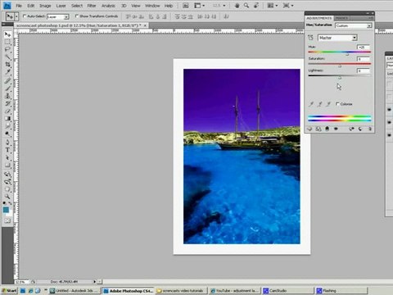
Task: Open the Auto-Select Layer dropdown
Action: [x=57, y=17]
